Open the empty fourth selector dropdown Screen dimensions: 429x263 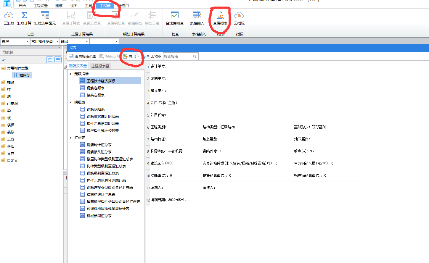point(116,41)
